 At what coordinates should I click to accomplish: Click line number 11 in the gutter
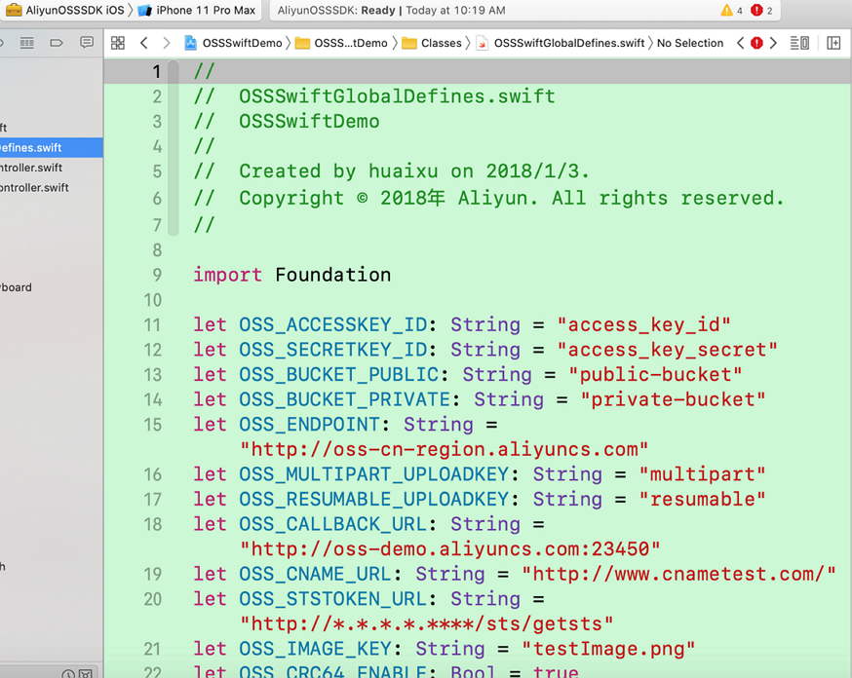152,324
